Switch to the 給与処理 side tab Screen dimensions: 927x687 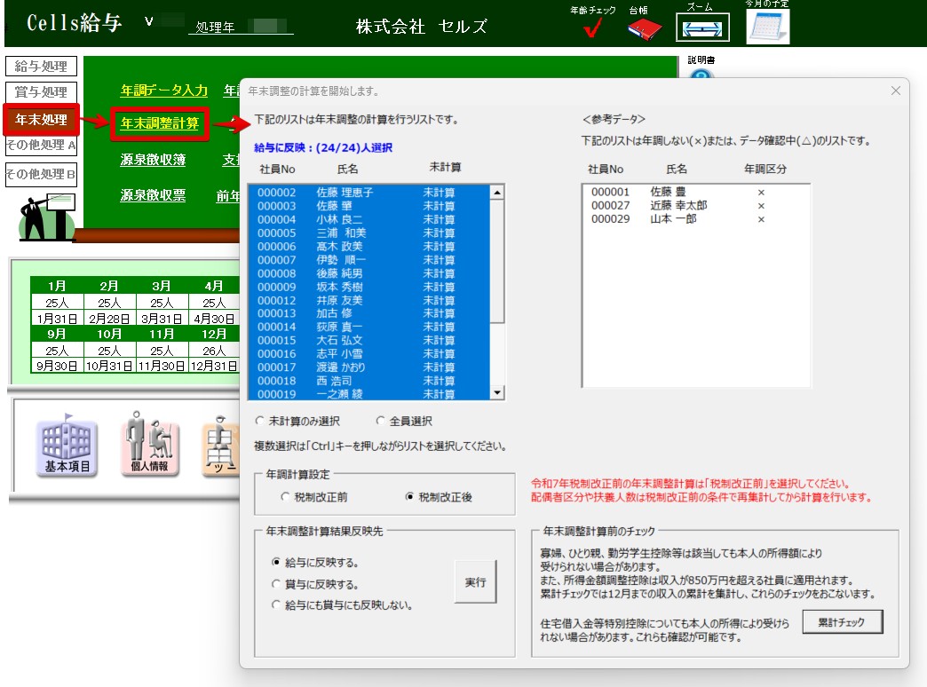click(41, 67)
